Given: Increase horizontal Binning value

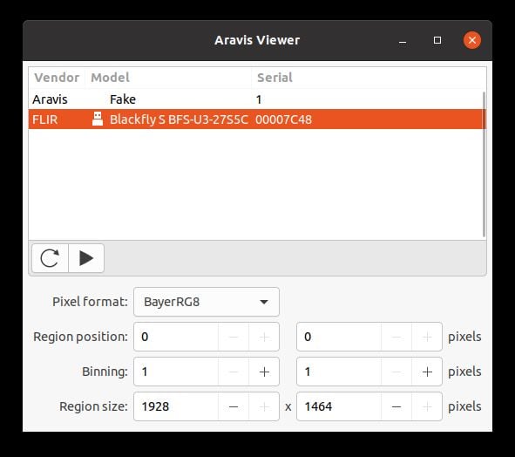Looking at the screenshot, I should tap(264, 372).
